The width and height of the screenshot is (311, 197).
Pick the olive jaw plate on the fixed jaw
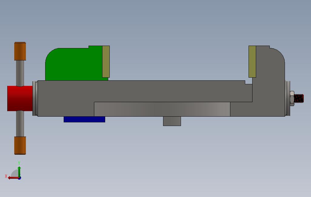[x=252, y=62]
